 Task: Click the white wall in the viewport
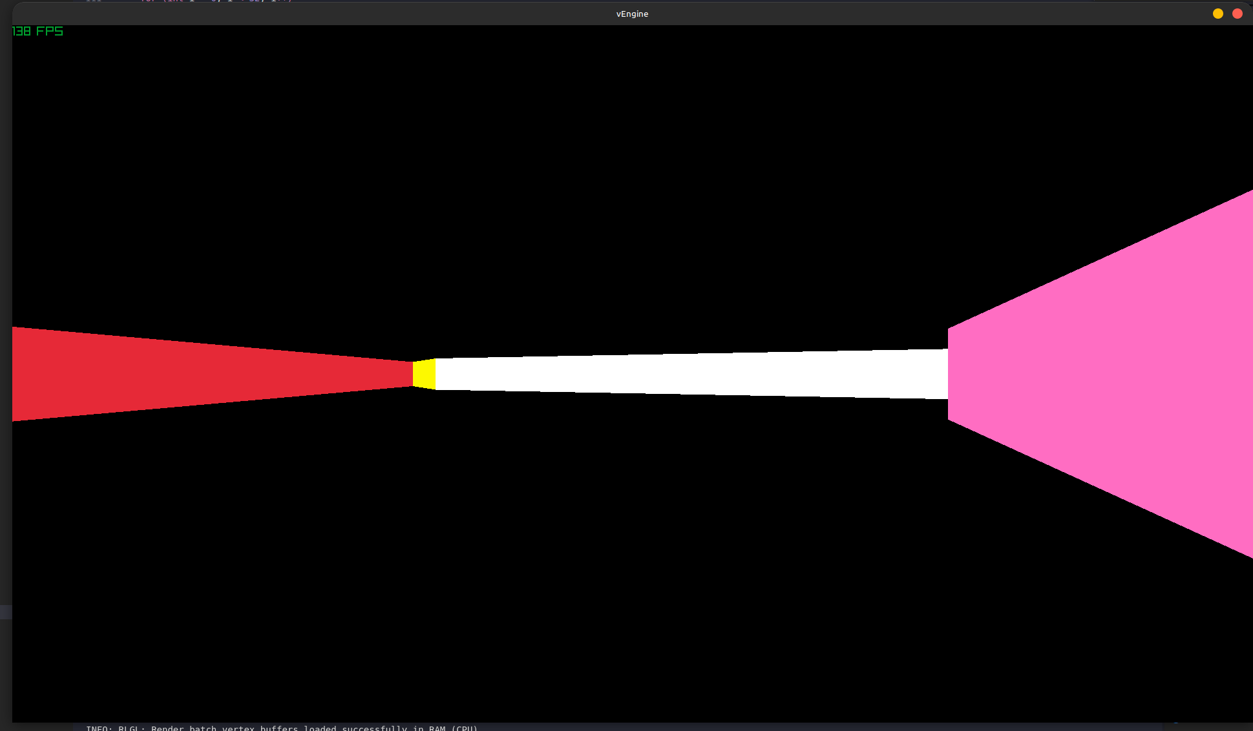[691, 374]
